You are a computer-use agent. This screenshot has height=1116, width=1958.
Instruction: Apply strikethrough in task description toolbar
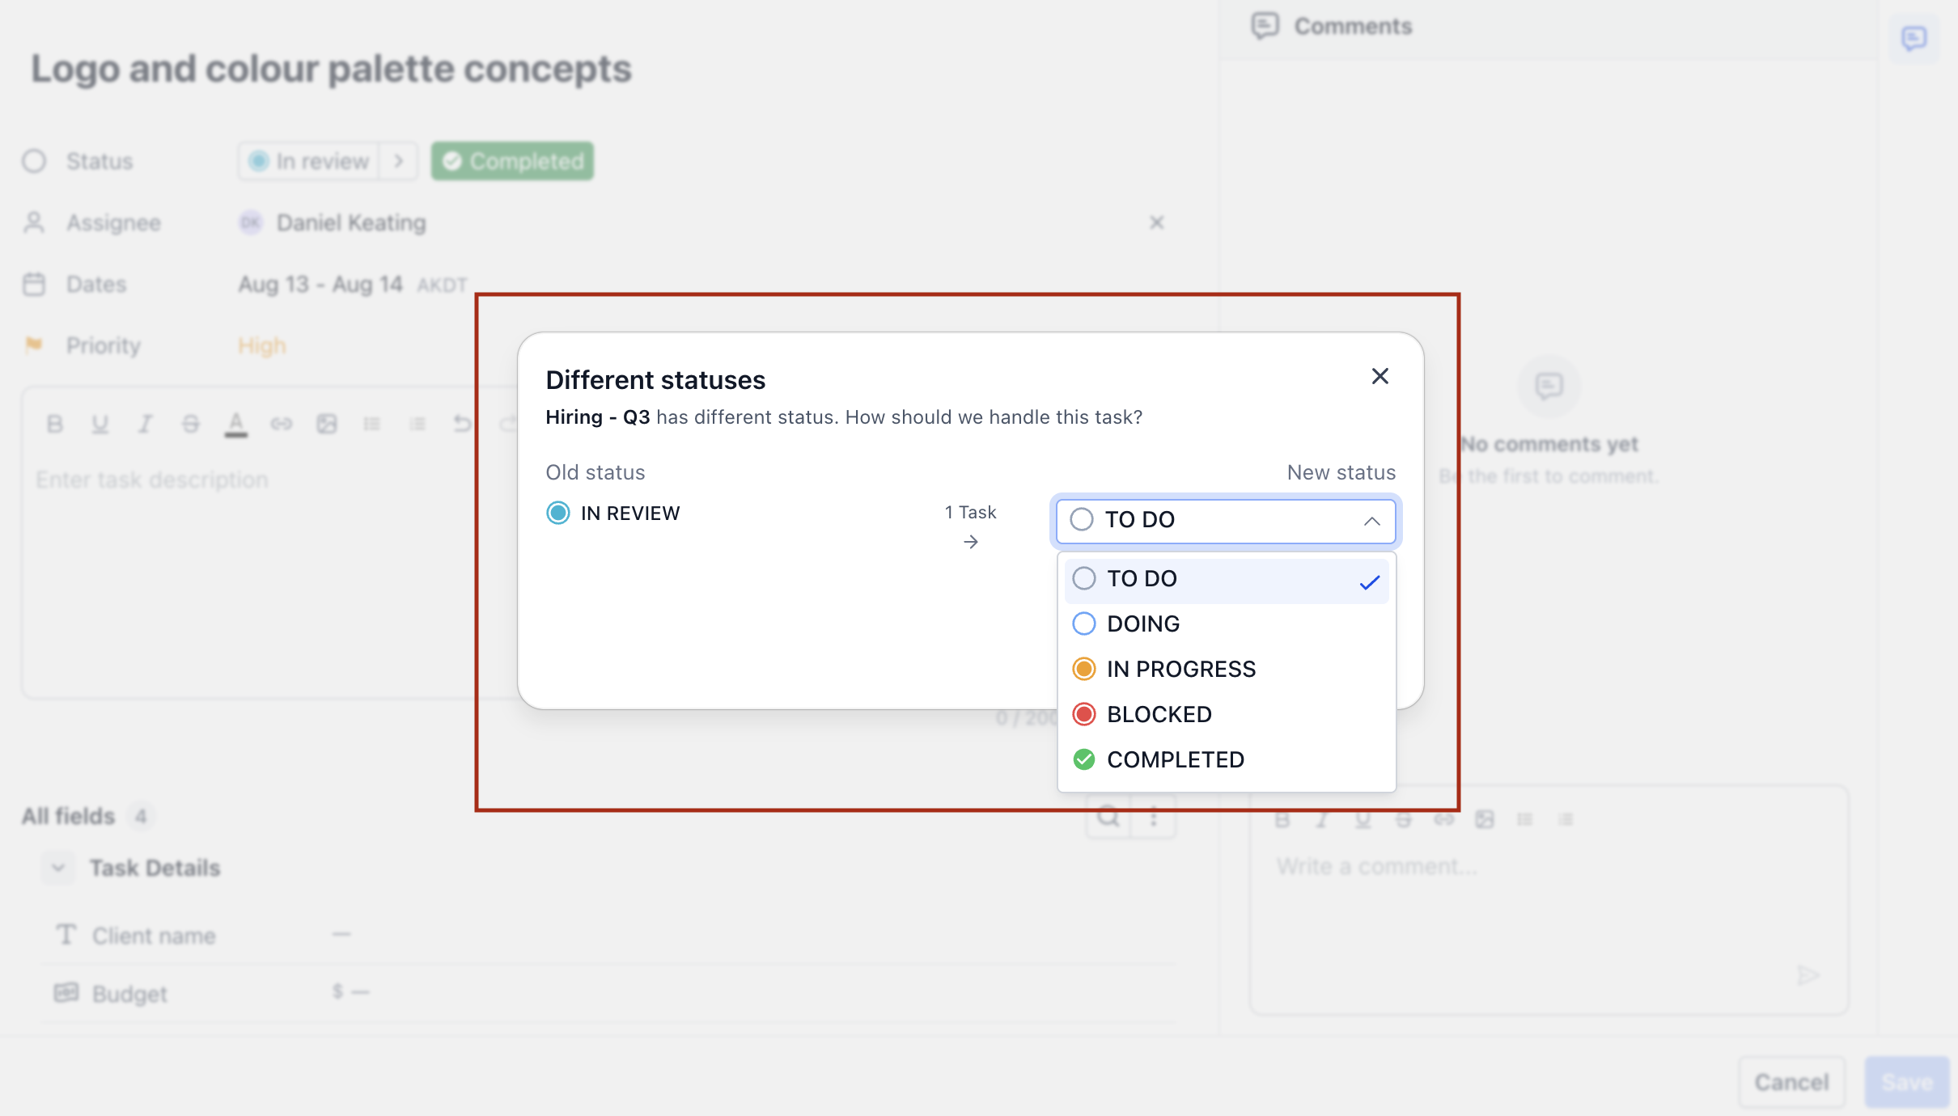191,424
